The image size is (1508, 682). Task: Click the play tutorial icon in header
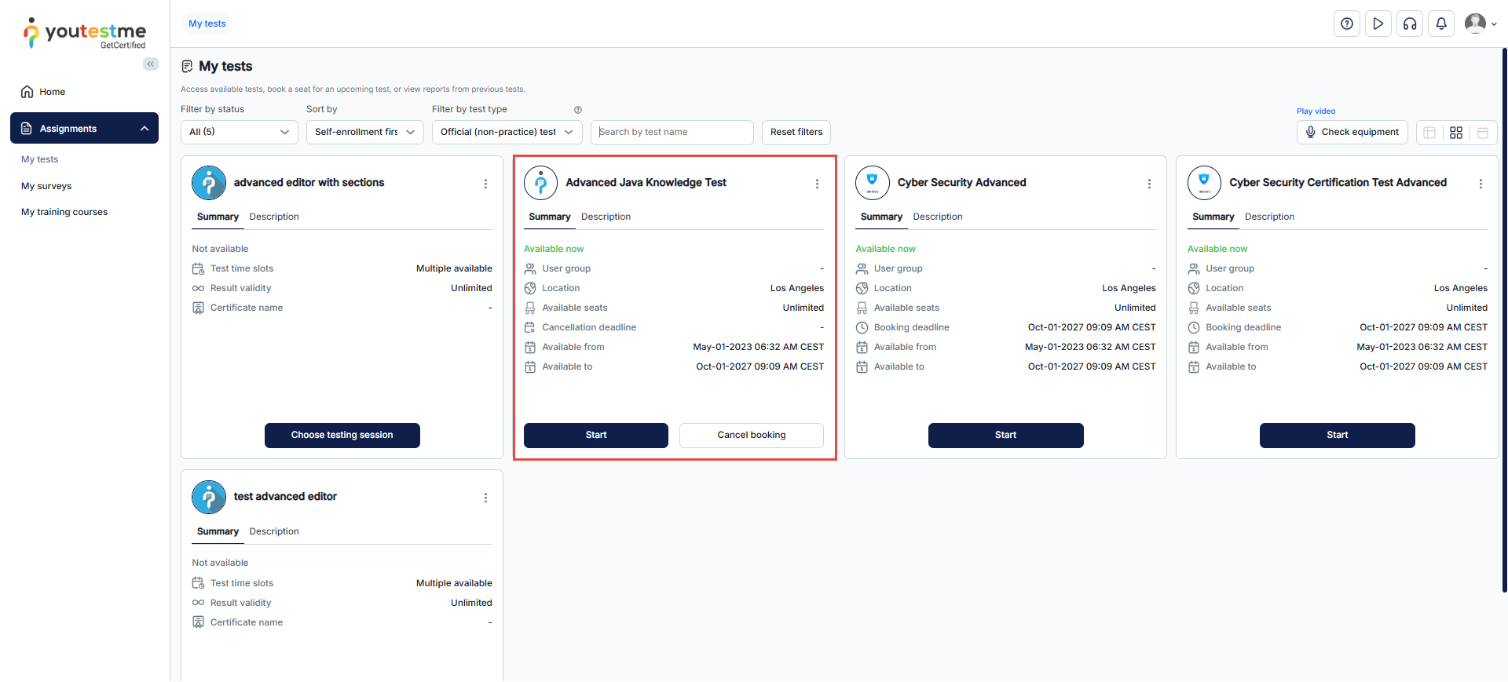[x=1378, y=24]
